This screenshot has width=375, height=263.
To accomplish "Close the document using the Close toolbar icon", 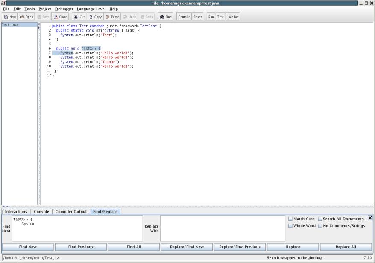I will [x=56, y=17].
